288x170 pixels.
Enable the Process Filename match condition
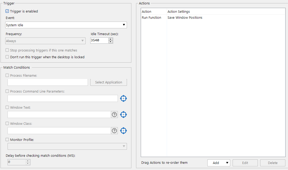click(x=7, y=76)
